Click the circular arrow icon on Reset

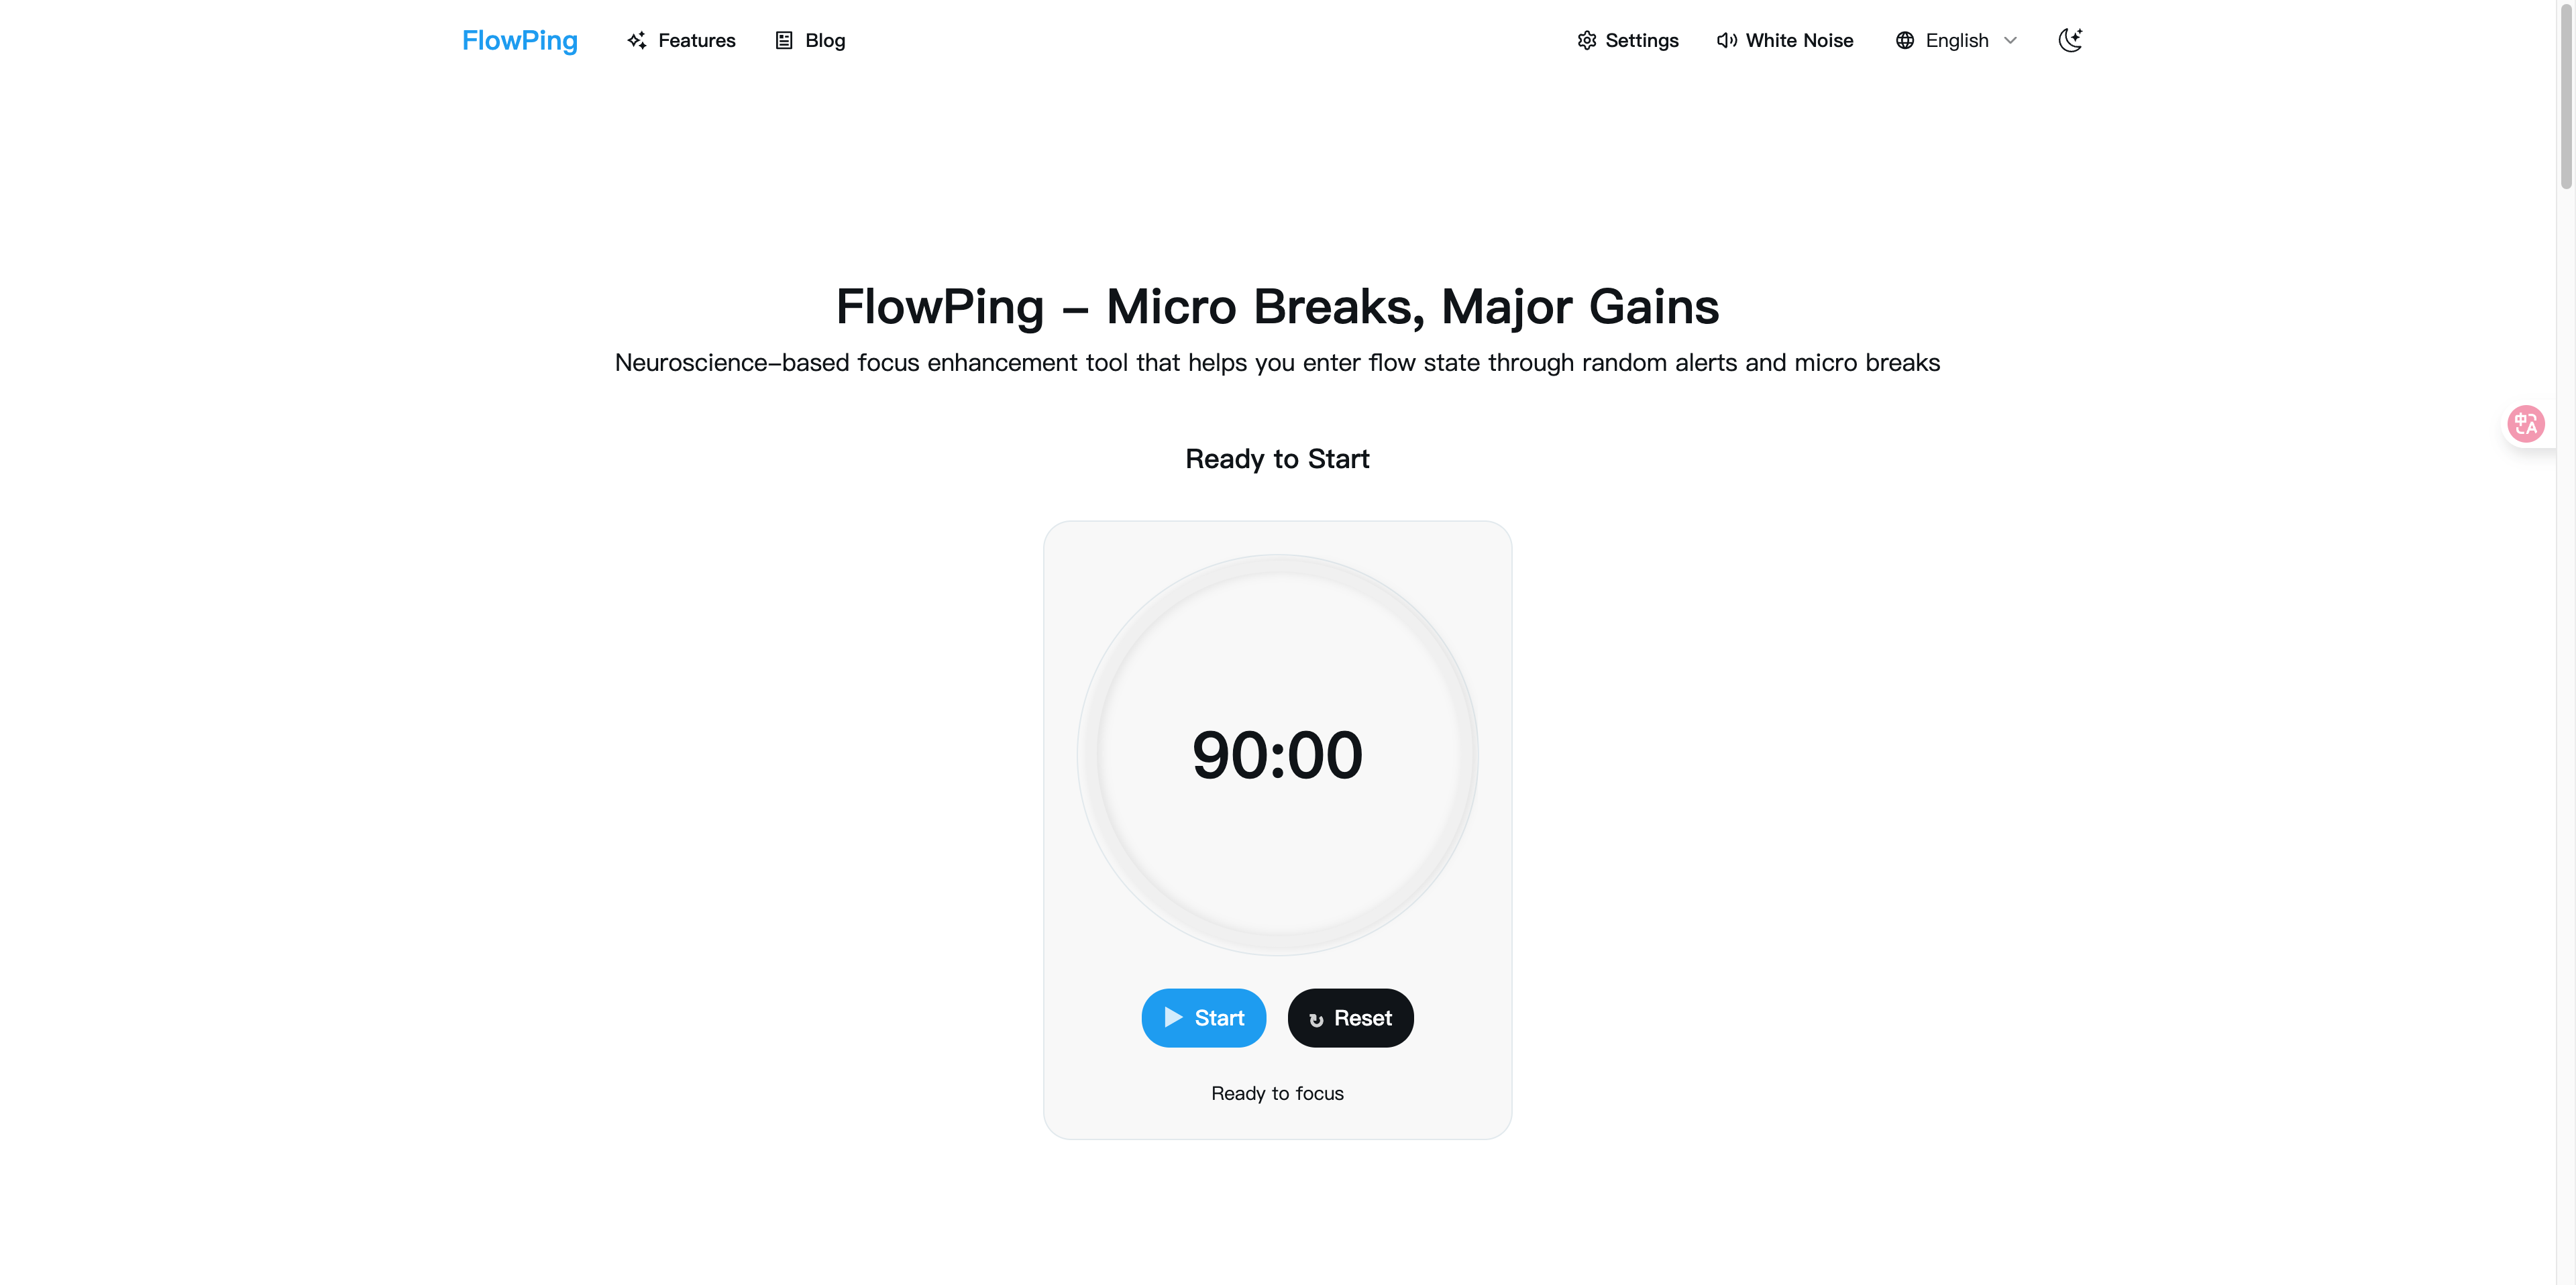(1316, 1019)
